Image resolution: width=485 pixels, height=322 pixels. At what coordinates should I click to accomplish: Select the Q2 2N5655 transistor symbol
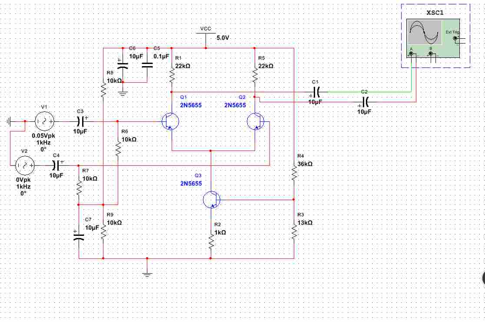coord(256,122)
